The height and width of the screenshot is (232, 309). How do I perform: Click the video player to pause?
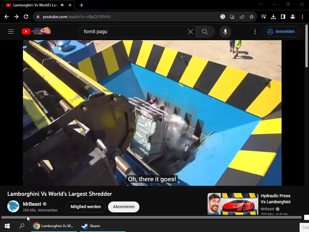point(152,113)
